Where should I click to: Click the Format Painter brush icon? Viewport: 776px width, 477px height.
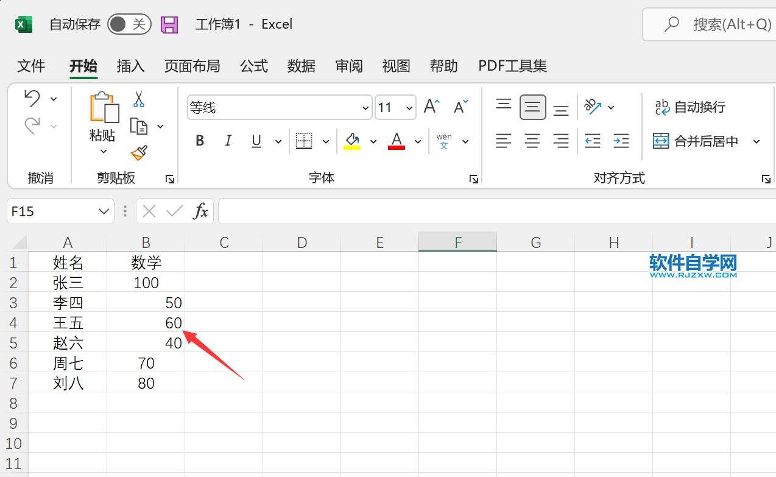pos(139,152)
